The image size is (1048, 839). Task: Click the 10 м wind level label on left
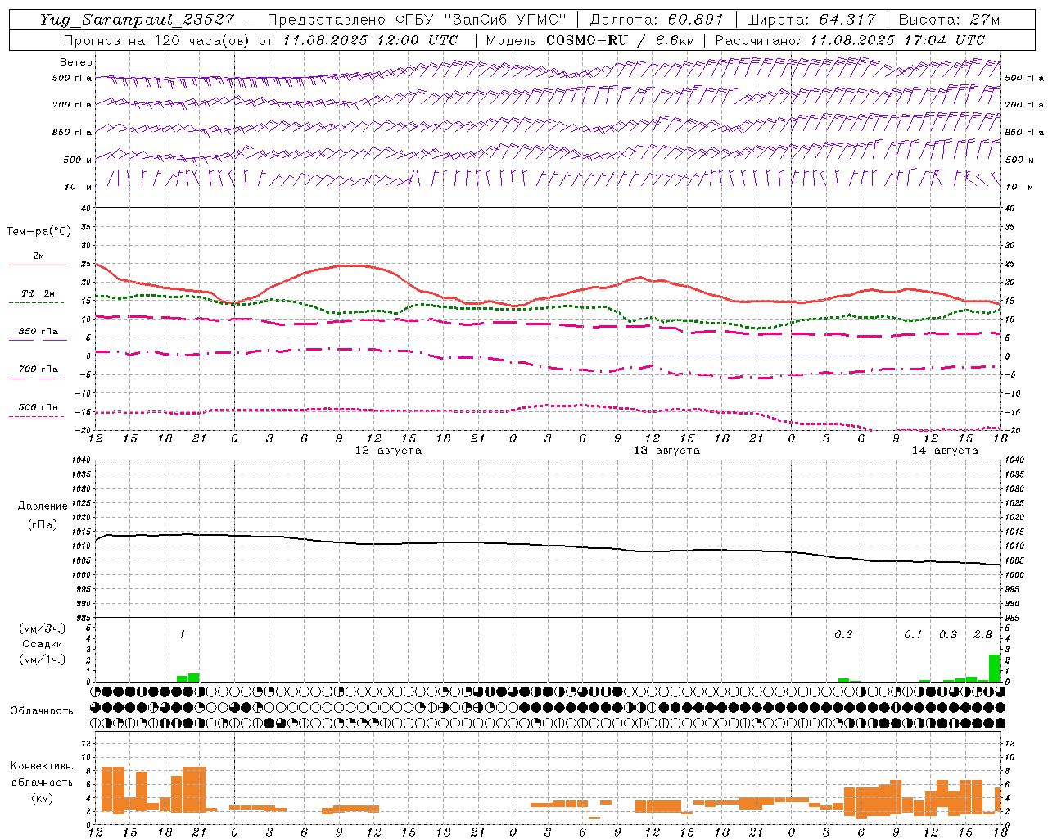pyautogui.click(x=79, y=187)
